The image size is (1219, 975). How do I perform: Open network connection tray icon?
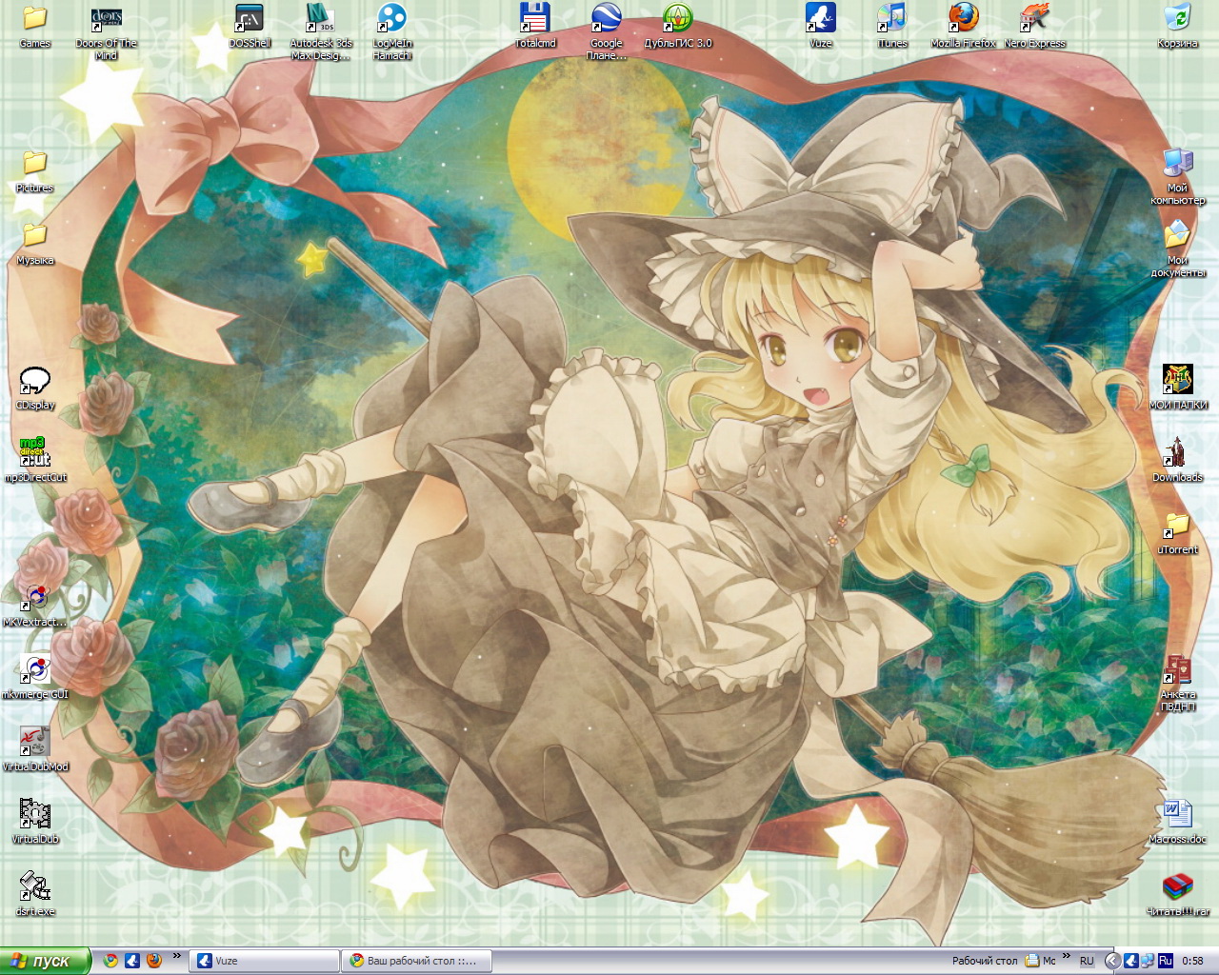(1148, 961)
